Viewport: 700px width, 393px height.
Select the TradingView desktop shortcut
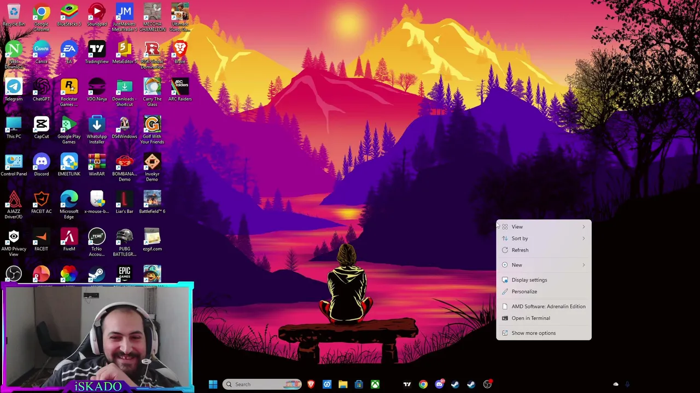[97, 53]
